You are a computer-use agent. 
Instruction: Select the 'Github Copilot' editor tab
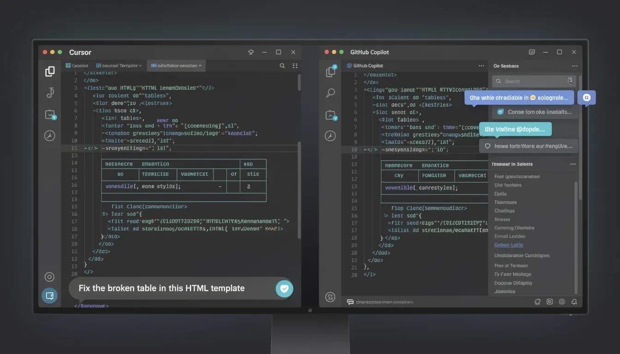click(365, 66)
